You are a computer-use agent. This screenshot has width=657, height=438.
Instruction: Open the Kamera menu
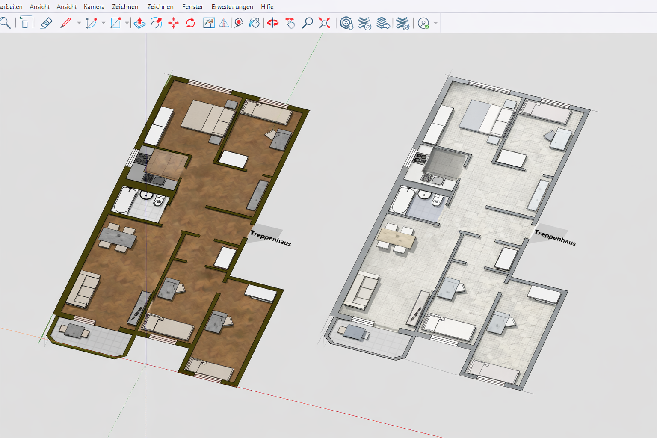coord(94,7)
